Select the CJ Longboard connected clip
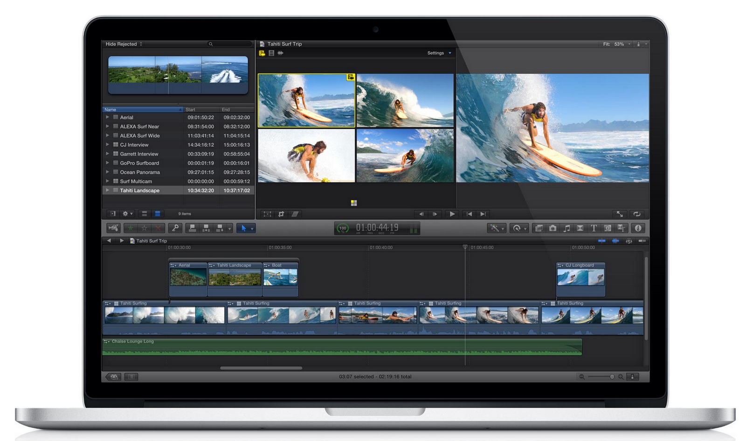Viewport: 746px width, 441px height. [x=581, y=279]
